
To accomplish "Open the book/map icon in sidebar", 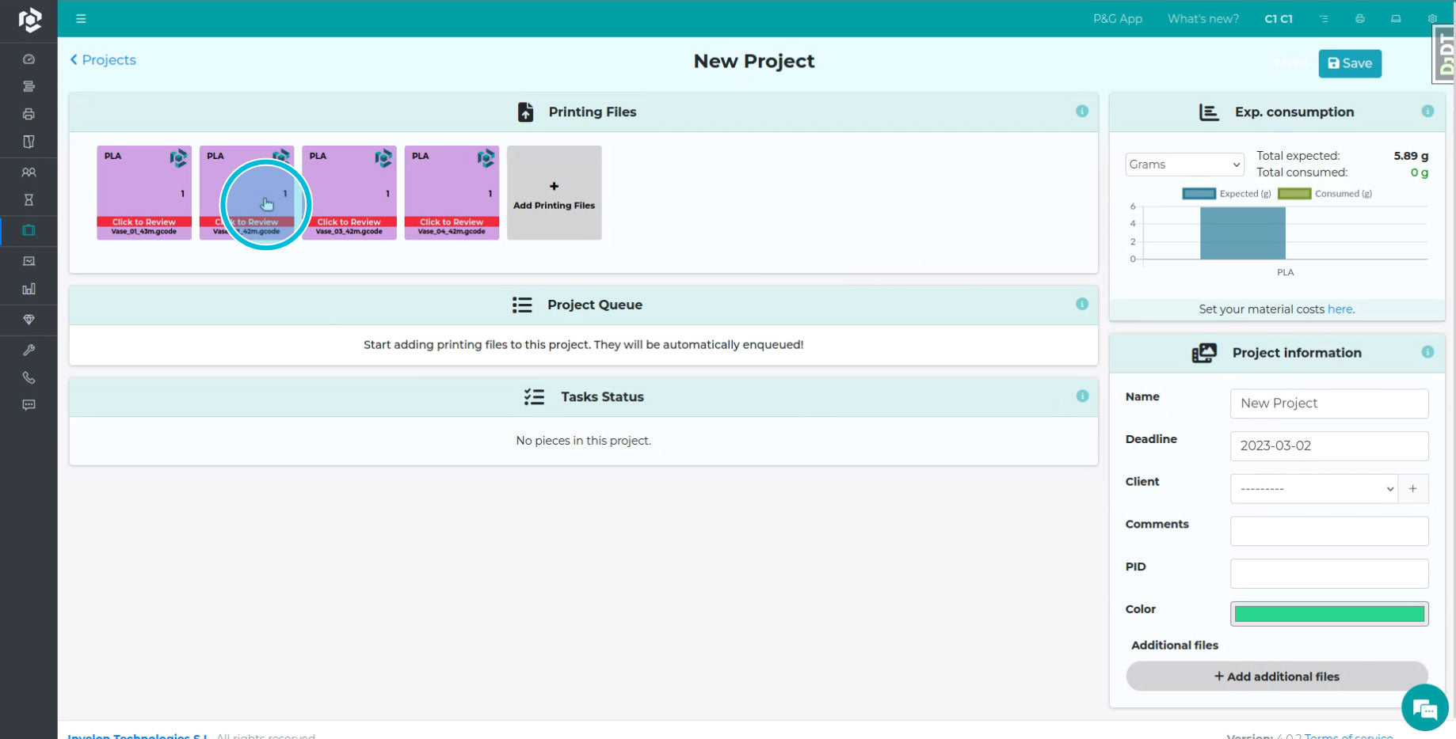I will pos(29,142).
